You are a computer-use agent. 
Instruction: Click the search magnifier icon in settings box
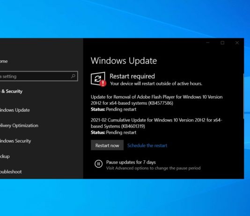click(73, 76)
